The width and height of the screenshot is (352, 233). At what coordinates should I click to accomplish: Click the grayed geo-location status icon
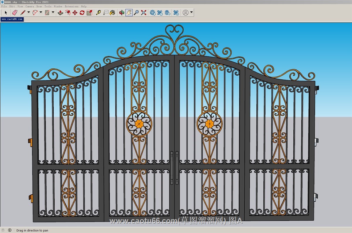click(3, 230)
